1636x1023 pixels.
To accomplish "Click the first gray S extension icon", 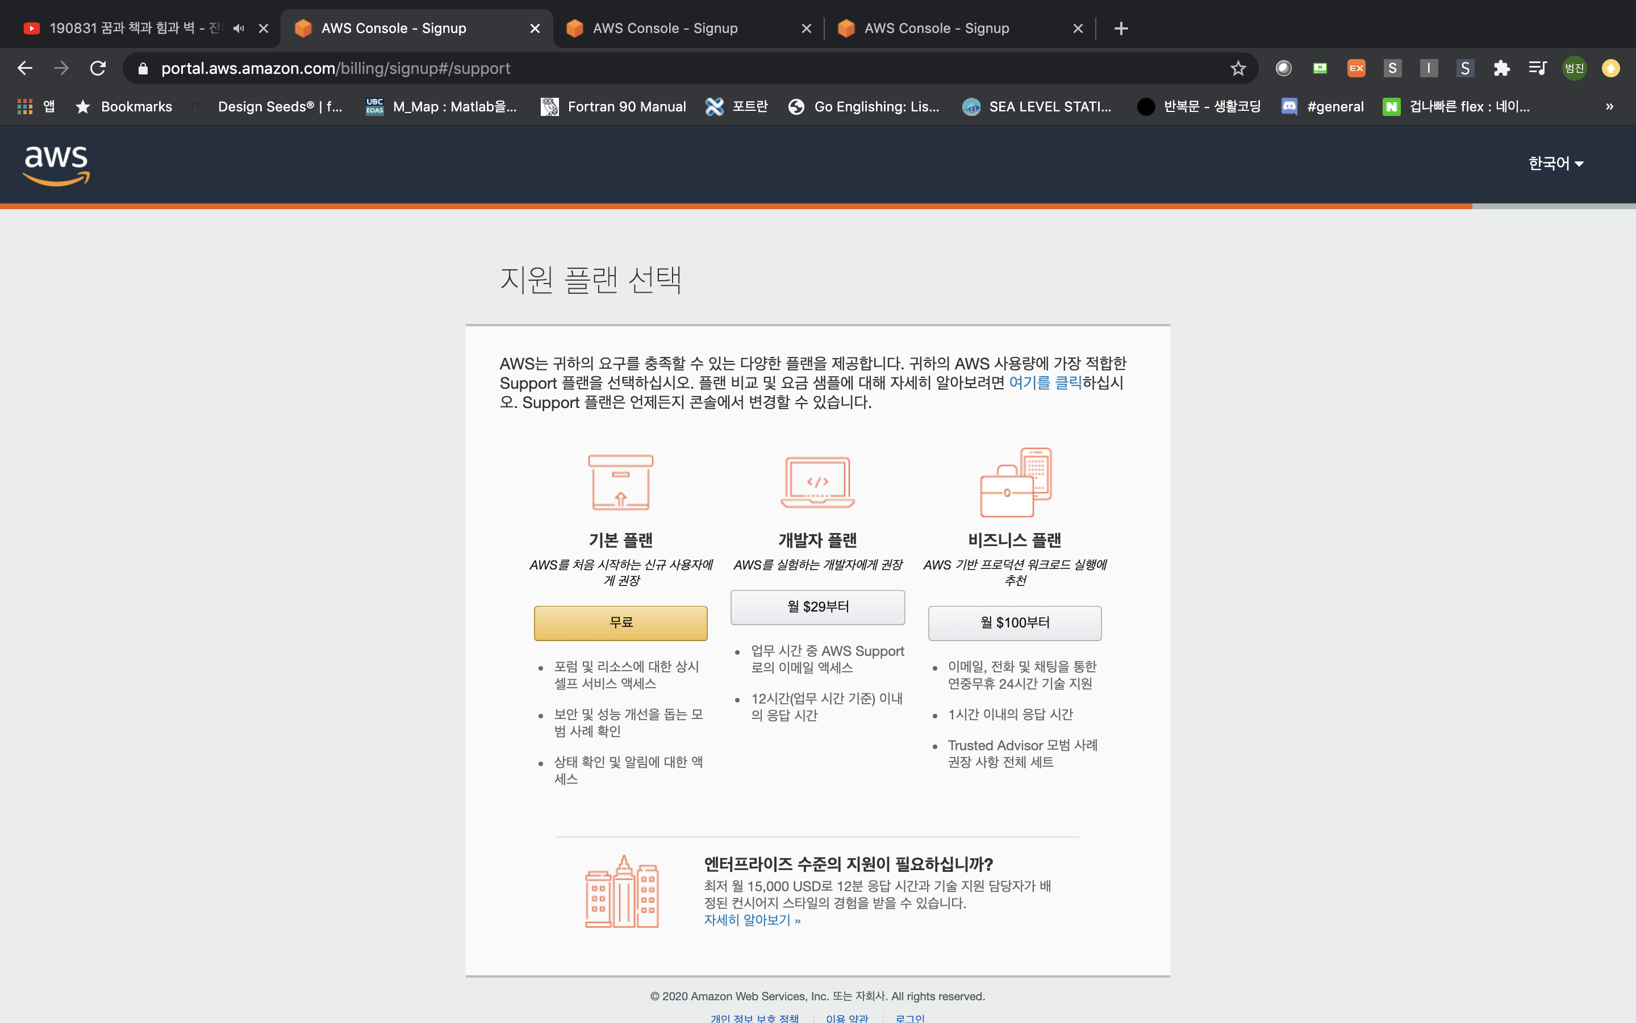I will coord(1392,68).
